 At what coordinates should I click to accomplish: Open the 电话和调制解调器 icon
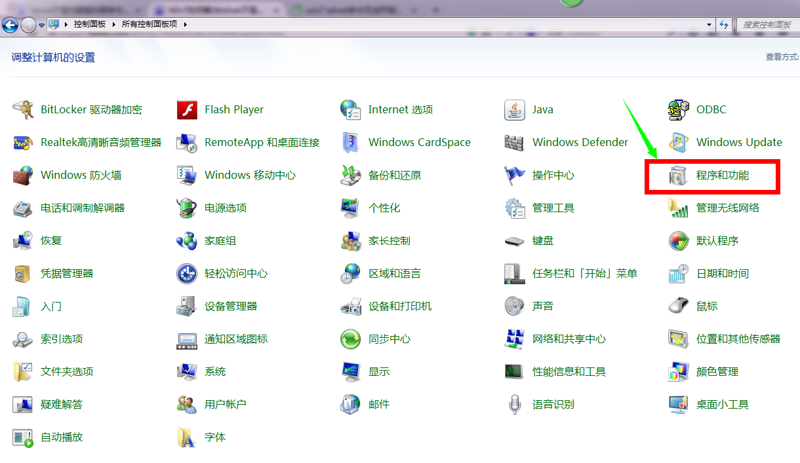pos(23,208)
